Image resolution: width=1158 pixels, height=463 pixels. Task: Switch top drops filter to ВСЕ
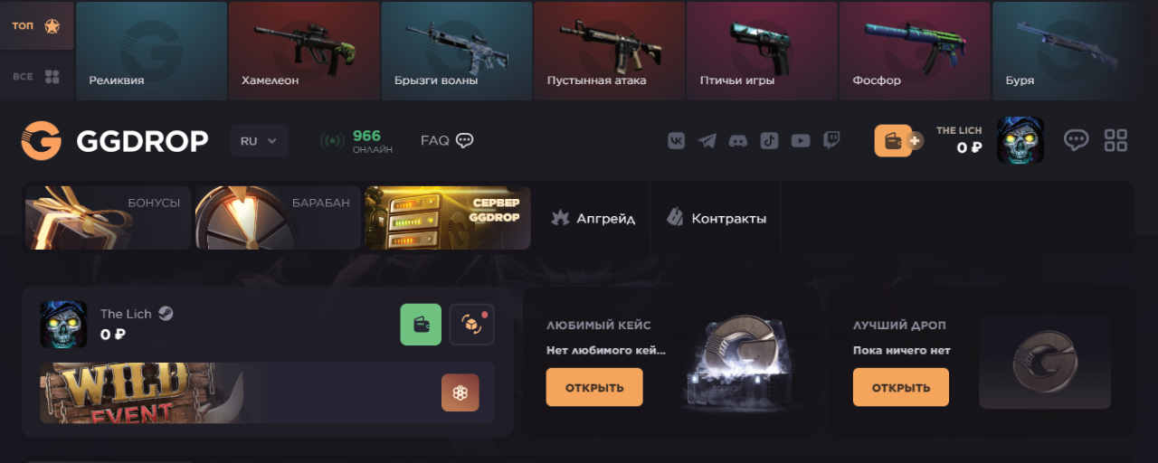click(36, 76)
